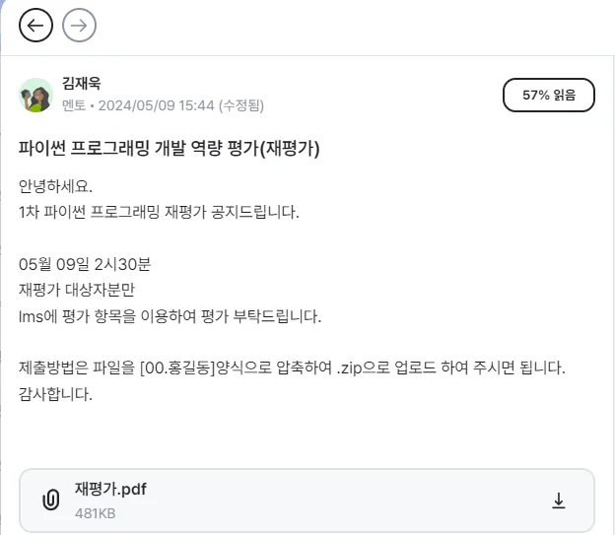Screen dimensions: 615x535
Task: Click the line starting with lms에 평가 항목을
Action: coord(171,316)
